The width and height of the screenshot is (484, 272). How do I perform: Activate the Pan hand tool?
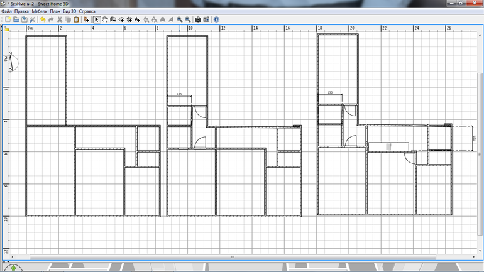(105, 19)
